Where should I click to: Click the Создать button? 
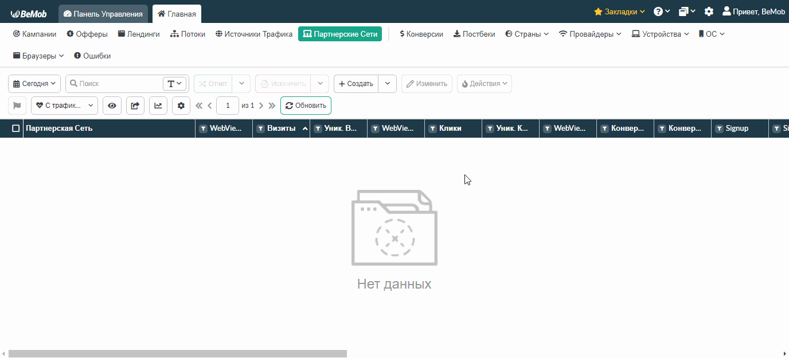(x=356, y=84)
